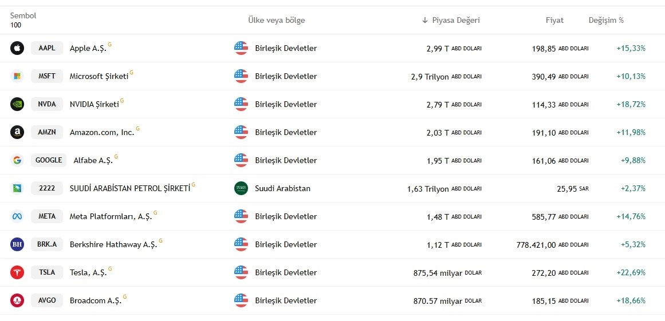Image resolution: width=665 pixels, height=321 pixels.
Task: Click the Amazon logo icon
Action: tap(17, 132)
